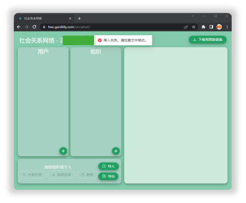This screenshot has width=246, height=203.
Task: Add a new user in 用户 panel
Action: point(63,151)
